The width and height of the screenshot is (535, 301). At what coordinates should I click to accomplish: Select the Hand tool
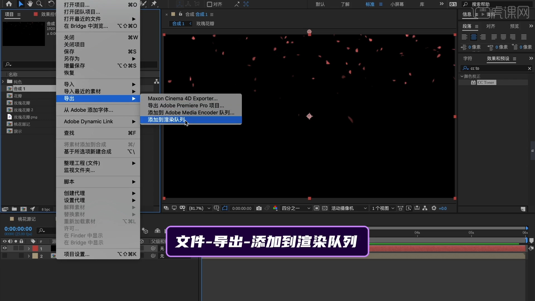tap(30, 4)
